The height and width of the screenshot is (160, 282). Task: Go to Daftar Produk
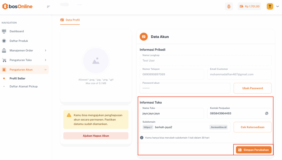click(x=19, y=41)
